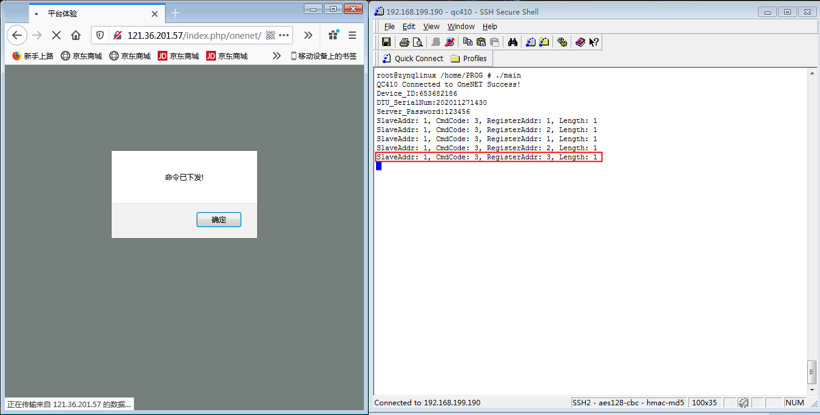The image size is (820, 415).
Task: Click the Quick Connect button
Action: tap(413, 58)
